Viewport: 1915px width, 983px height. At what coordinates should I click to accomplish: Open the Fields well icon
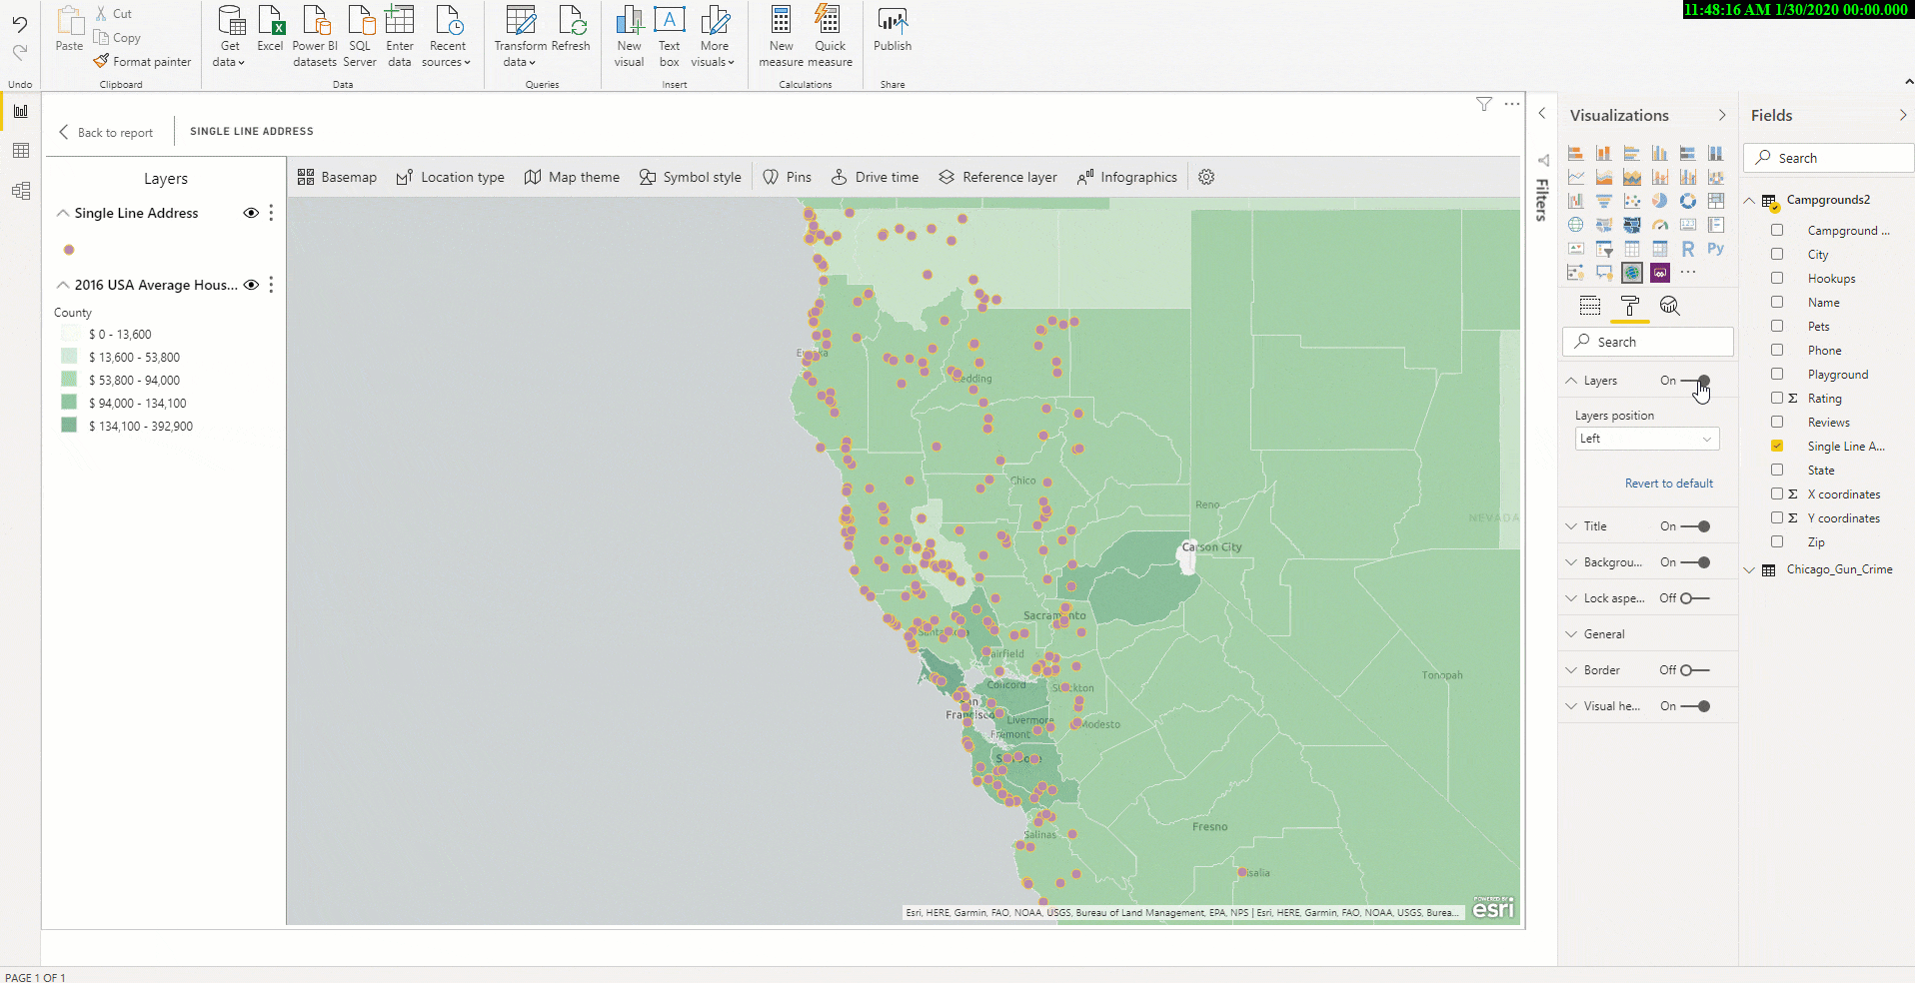(x=1590, y=306)
